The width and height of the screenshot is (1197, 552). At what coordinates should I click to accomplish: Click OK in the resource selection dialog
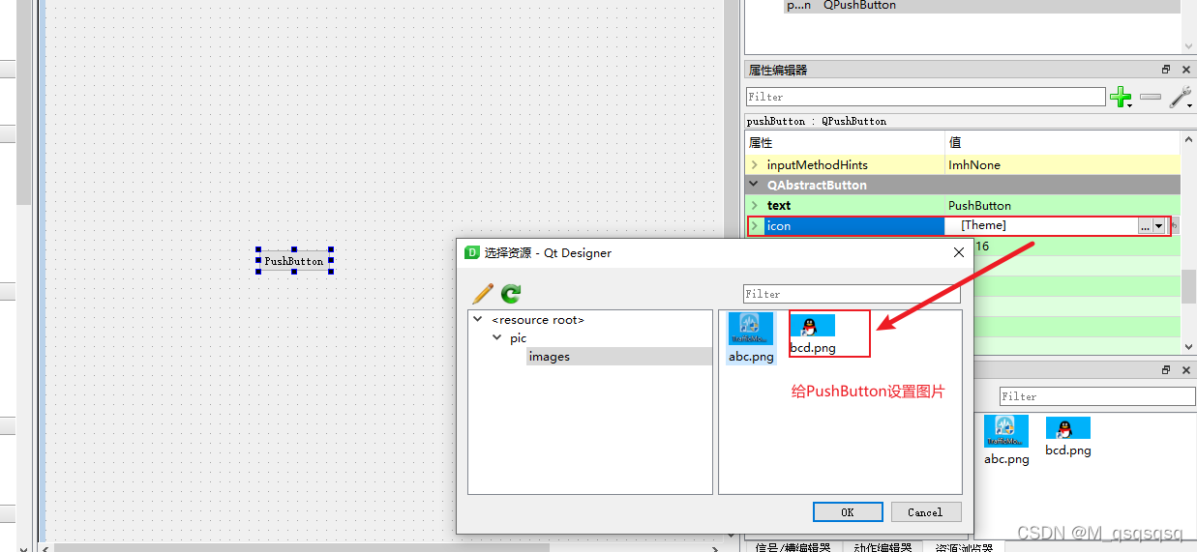(848, 512)
